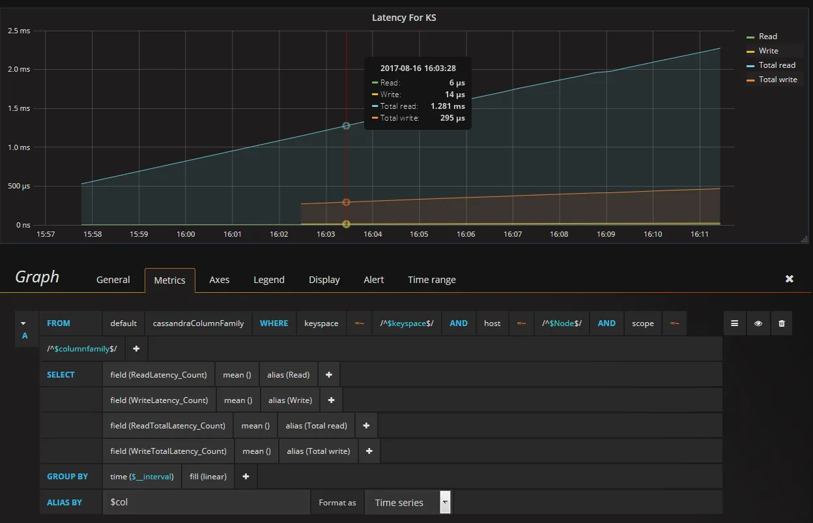This screenshot has width=813, height=523.
Task: Switch to the Time range tab
Action: pyautogui.click(x=432, y=279)
